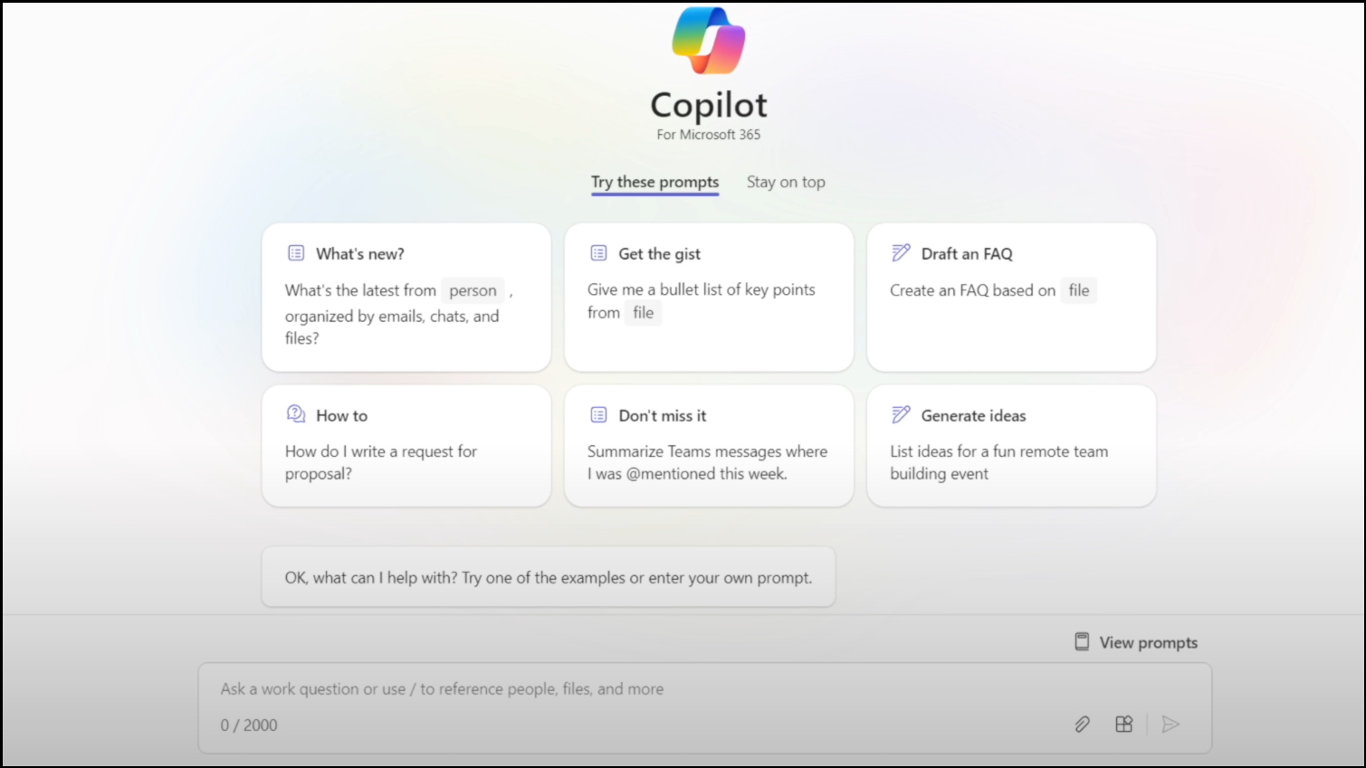
Task: Click the send message arrow icon
Action: (x=1171, y=724)
